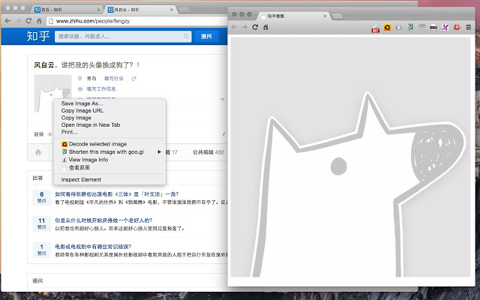Click the 11 赞同 vote count box

click(x=42, y=223)
